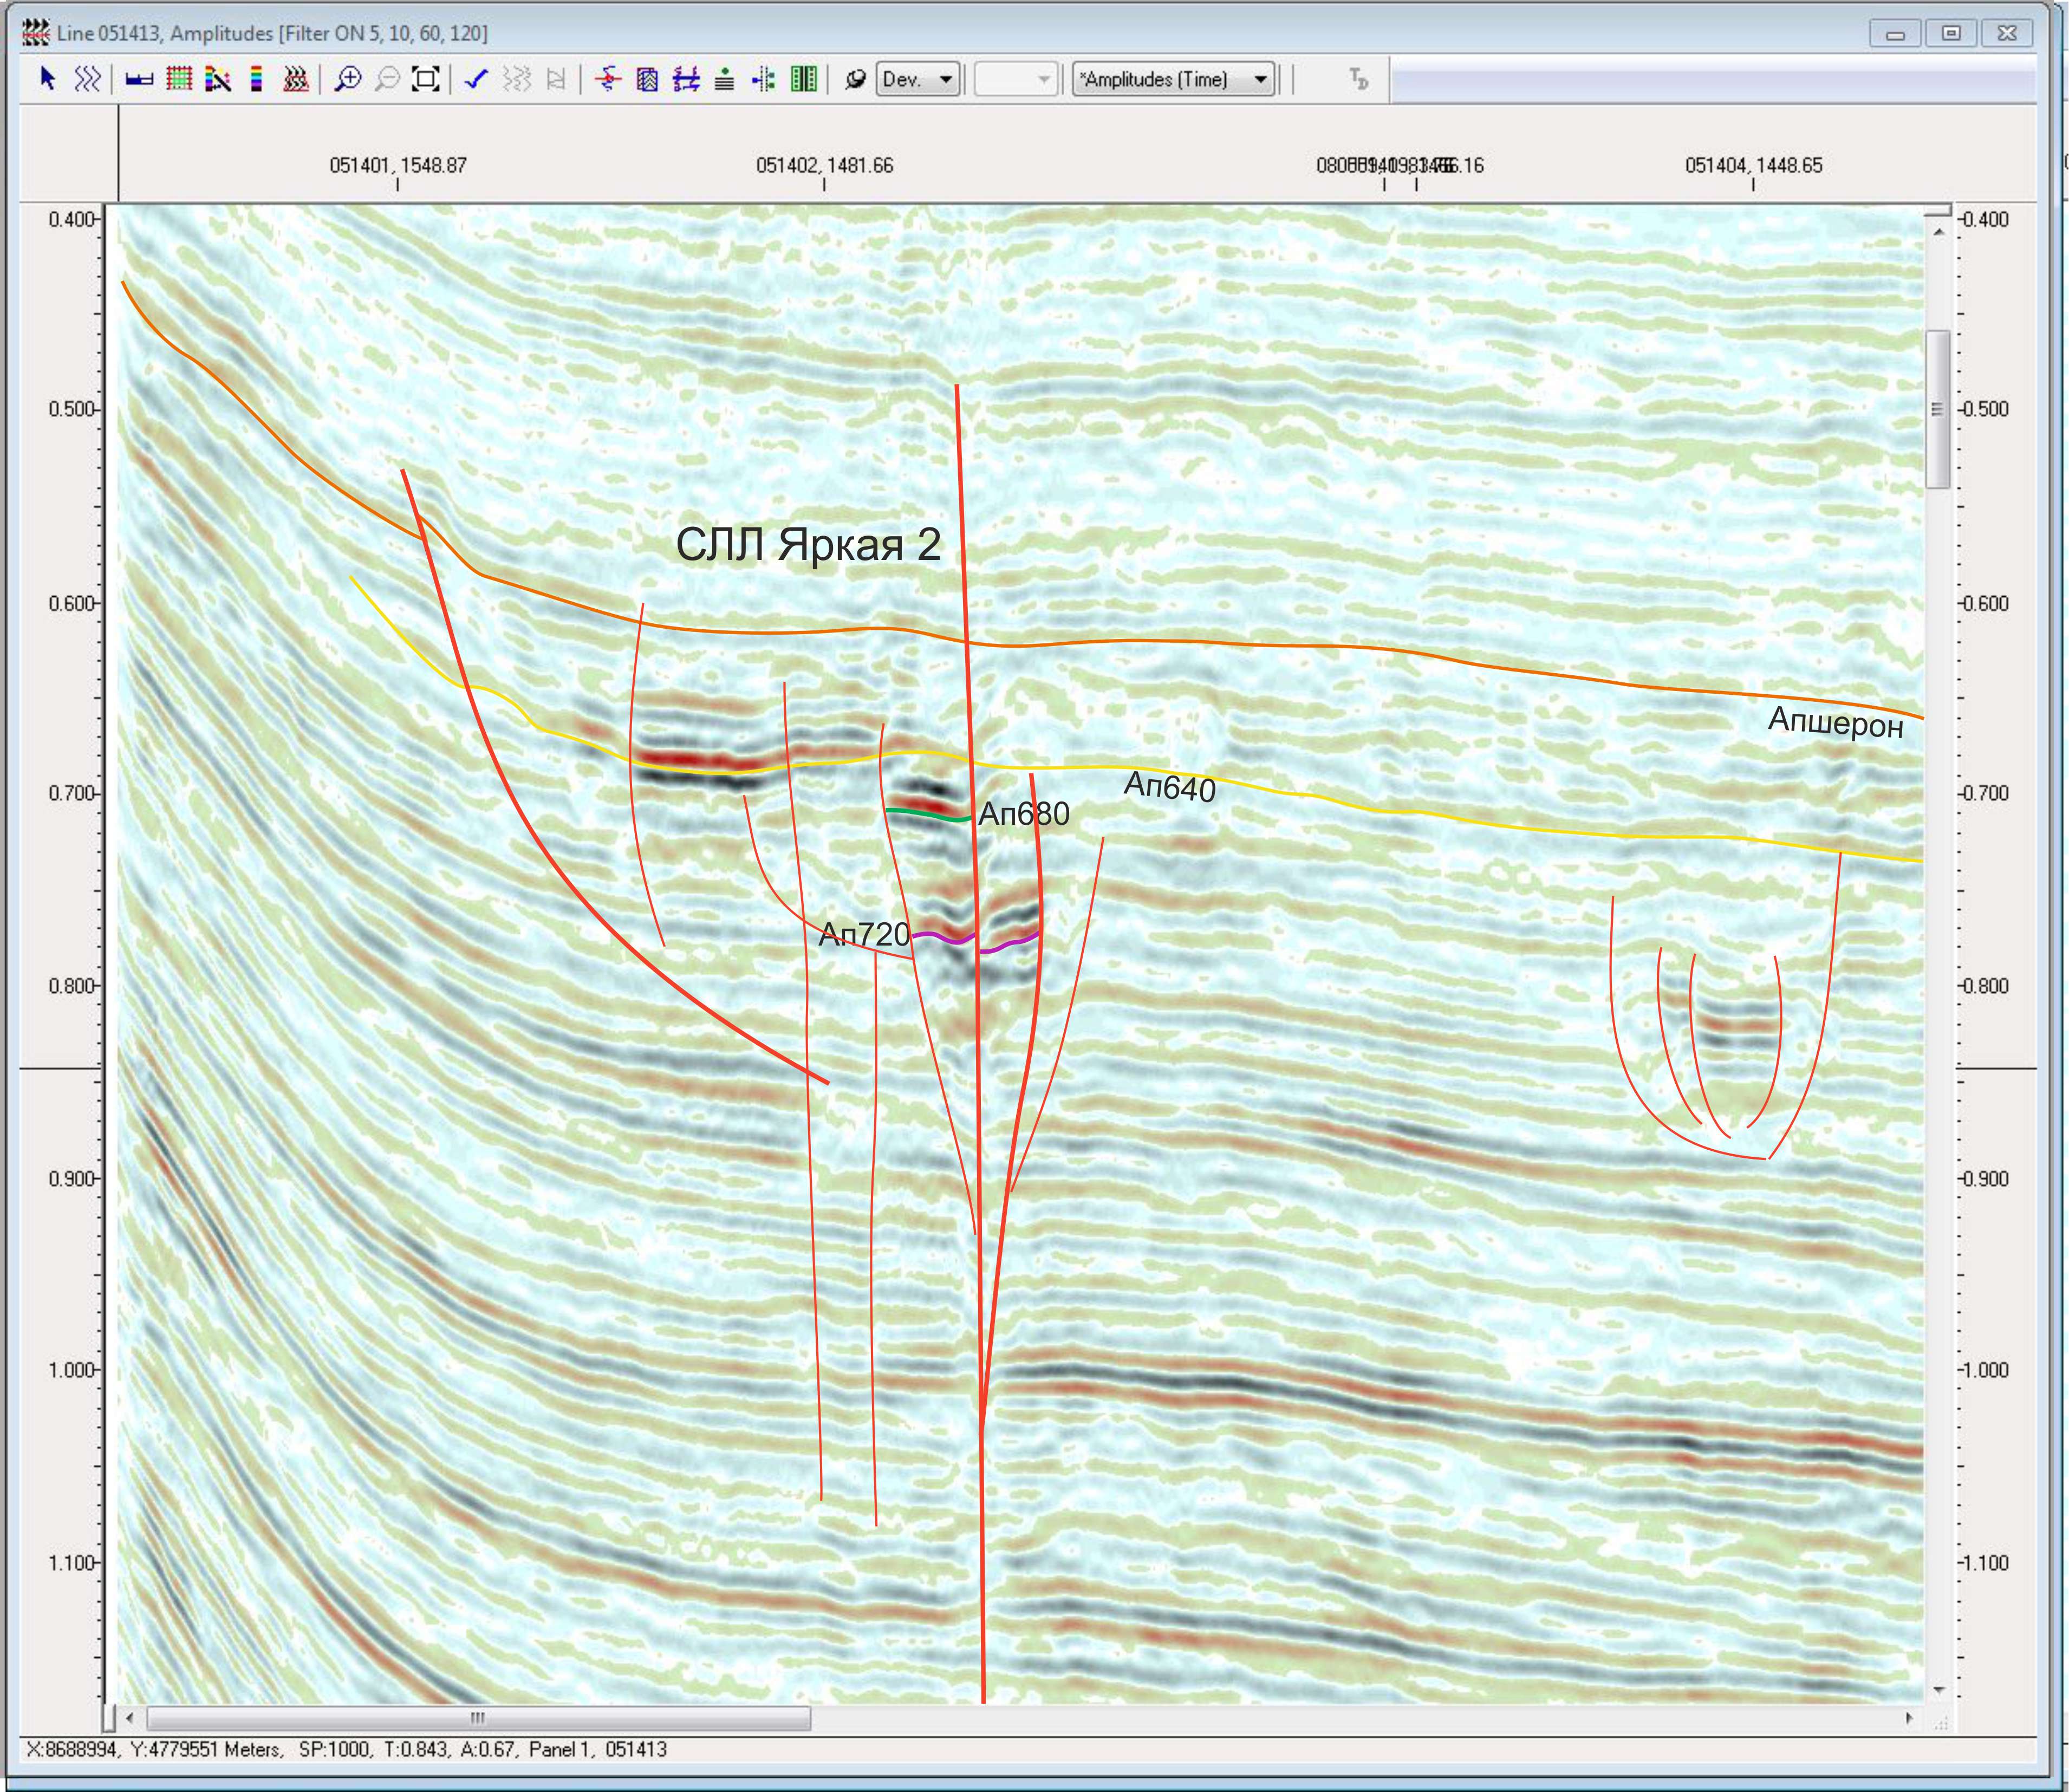2069x1792 pixels.
Task: Click the horizontal scrollbar right arrow
Action: point(1909,1718)
